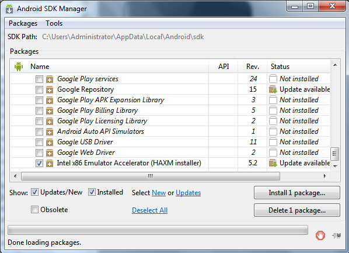Check the Android Auto API Simulators checkbox
Screen dimensions: 349x253
point(39,131)
